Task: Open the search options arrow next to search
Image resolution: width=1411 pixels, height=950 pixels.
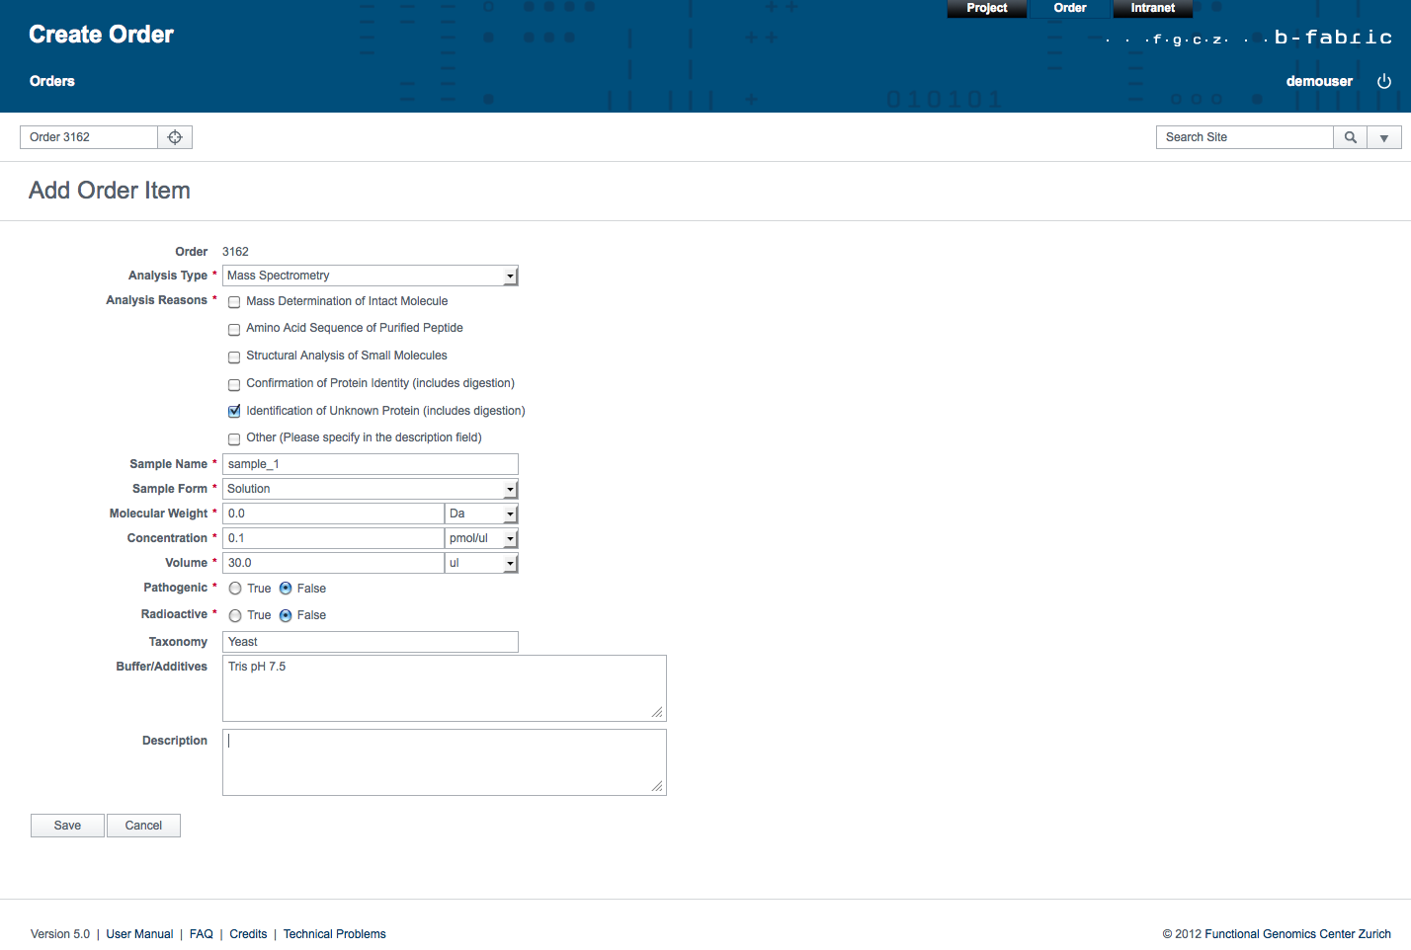Action: click(1384, 138)
